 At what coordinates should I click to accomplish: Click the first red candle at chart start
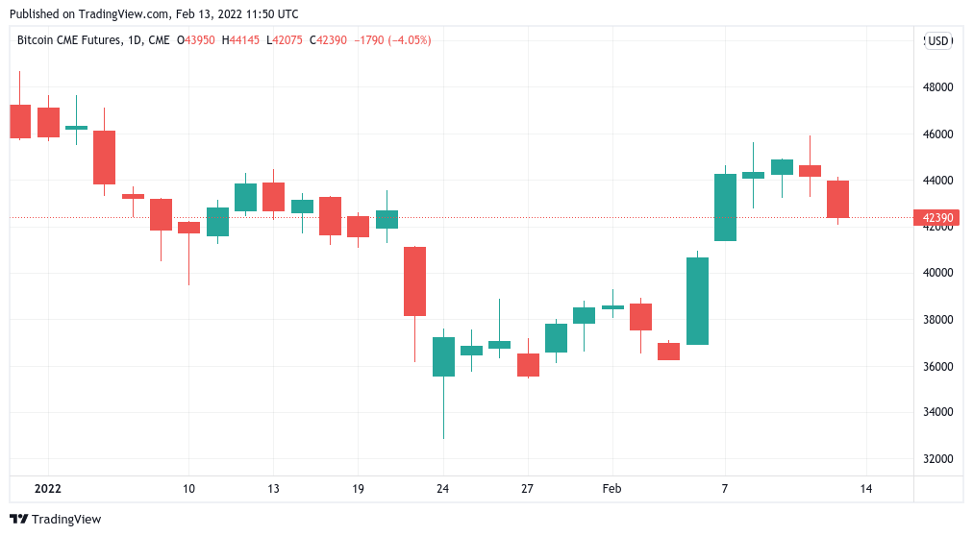pyautogui.click(x=19, y=121)
